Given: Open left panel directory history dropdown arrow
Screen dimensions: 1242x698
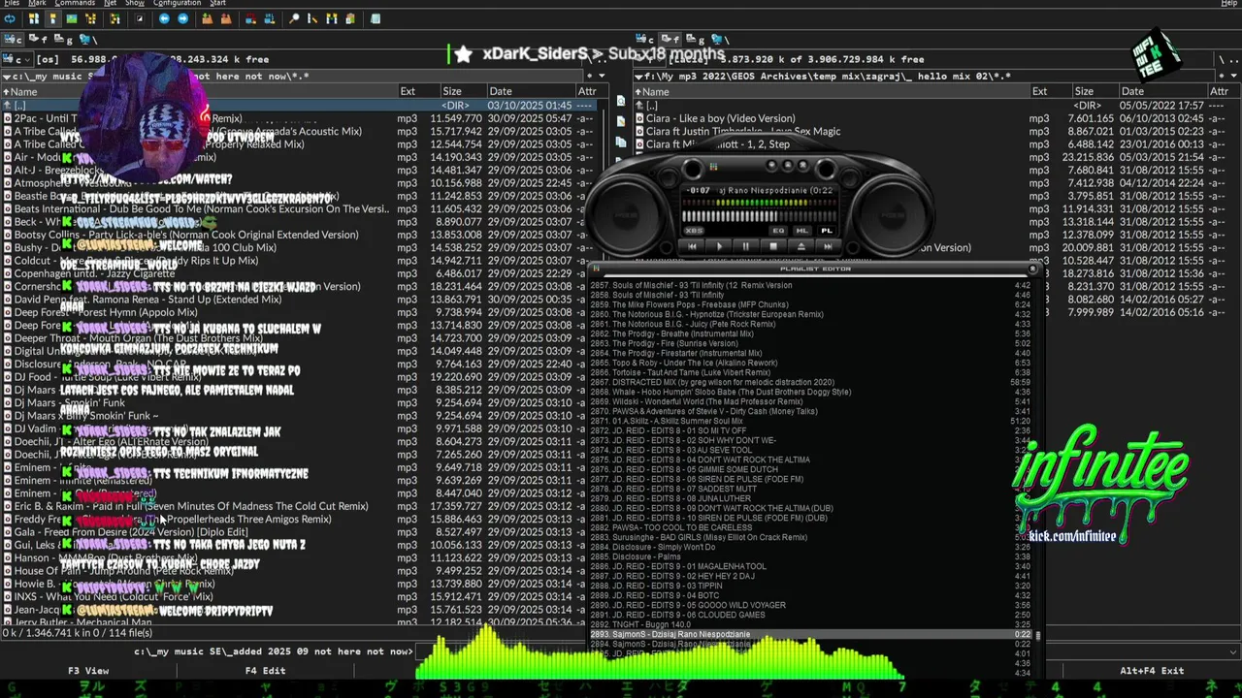Looking at the screenshot, I should 602,76.
